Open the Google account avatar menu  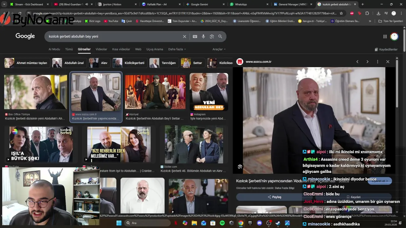coord(394,36)
